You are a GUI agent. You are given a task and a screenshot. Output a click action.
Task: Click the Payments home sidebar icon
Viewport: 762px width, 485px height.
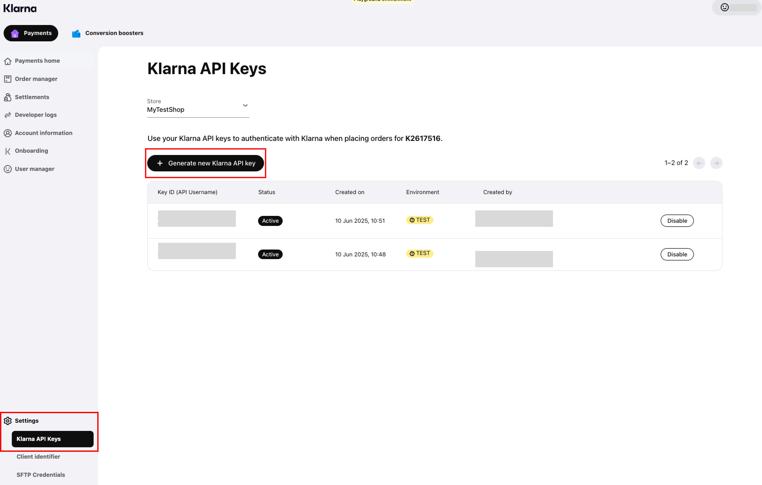[x=8, y=61]
